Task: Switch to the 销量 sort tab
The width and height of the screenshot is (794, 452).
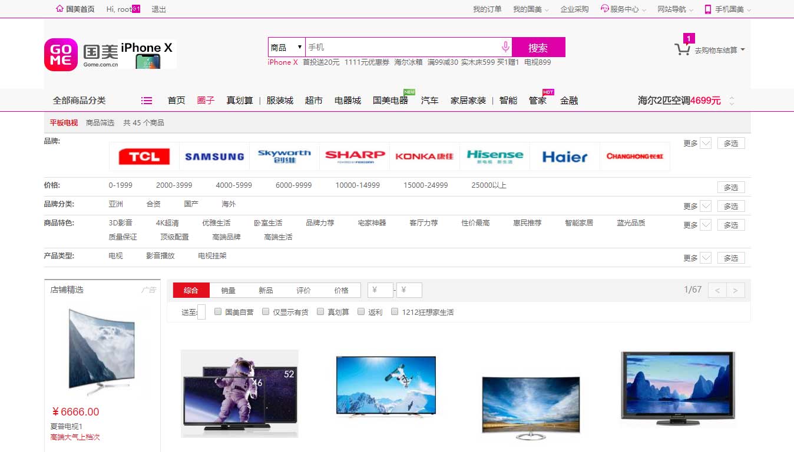Action: pyautogui.click(x=228, y=290)
